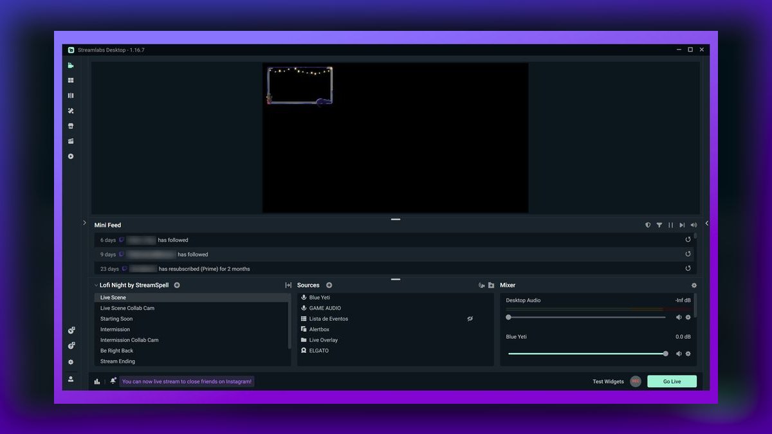
Task: Collapse the right chat panel chevron
Action: pyautogui.click(x=707, y=223)
